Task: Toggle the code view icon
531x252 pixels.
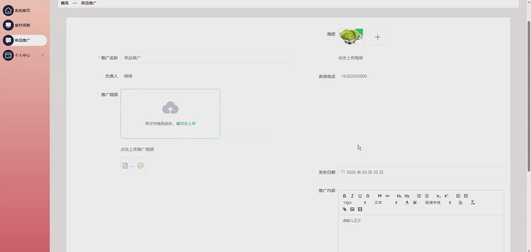Action: point(388,196)
